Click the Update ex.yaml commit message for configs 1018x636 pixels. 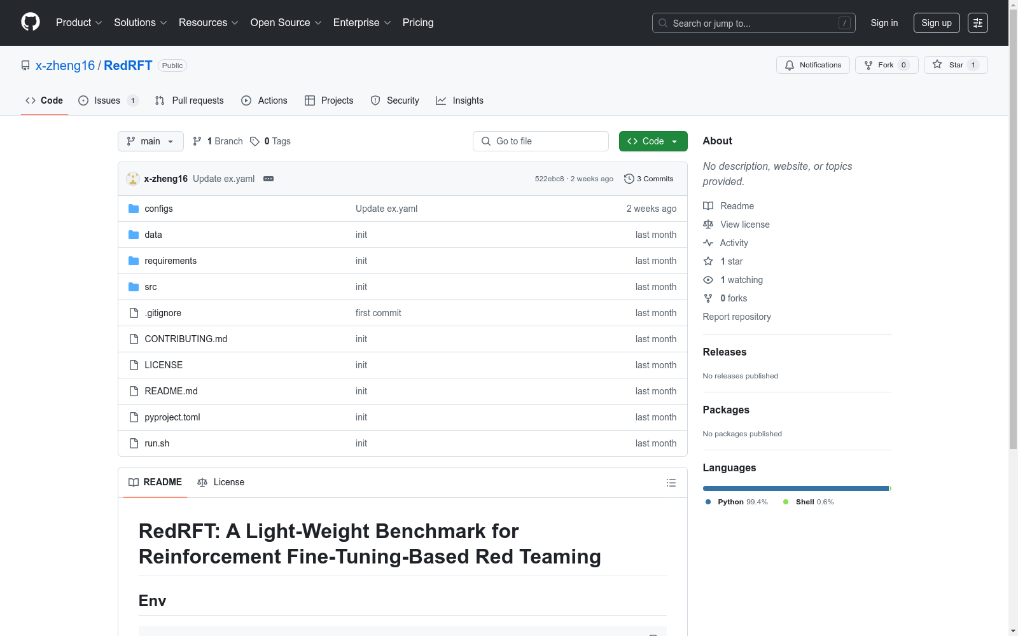(x=386, y=209)
